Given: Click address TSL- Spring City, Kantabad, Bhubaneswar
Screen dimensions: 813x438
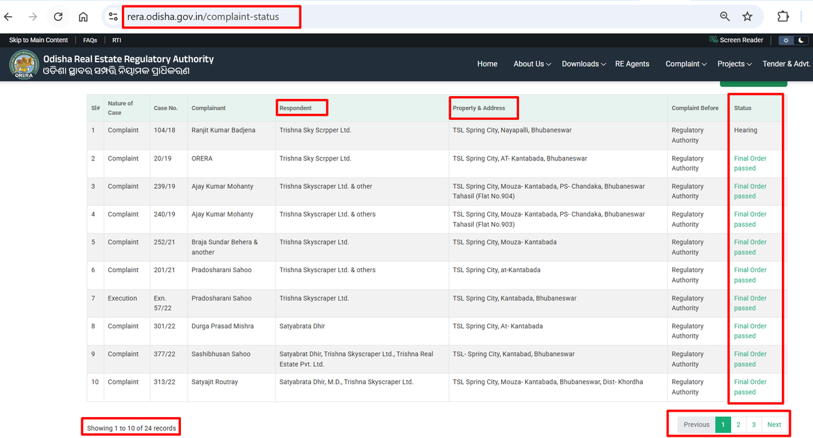Looking at the screenshot, I should click(514, 353).
